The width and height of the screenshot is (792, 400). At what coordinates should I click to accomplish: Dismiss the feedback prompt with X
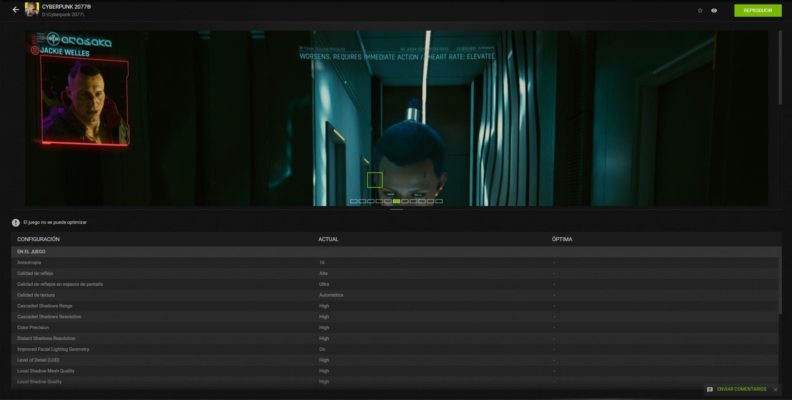tap(776, 390)
